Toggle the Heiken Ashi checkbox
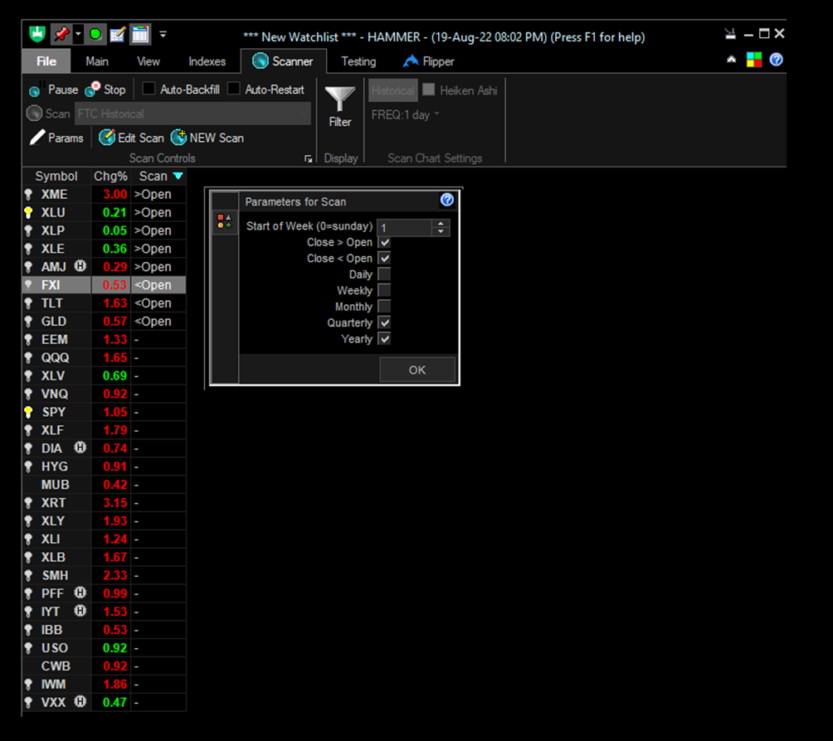This screenshot has width=833, height=741. (429, 90)
